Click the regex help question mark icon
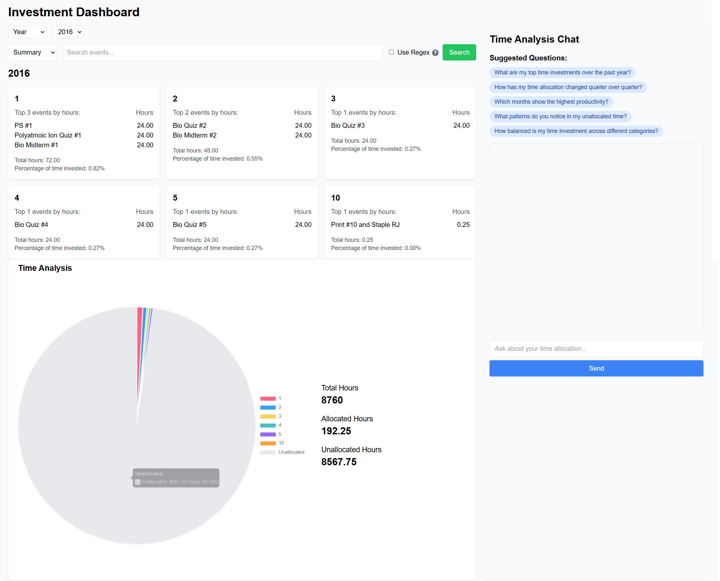The width and height of the screenshot is (720, 581). click(x=435, y=53)
